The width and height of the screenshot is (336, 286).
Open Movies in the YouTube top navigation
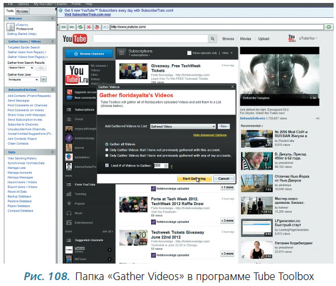(246, 39)
